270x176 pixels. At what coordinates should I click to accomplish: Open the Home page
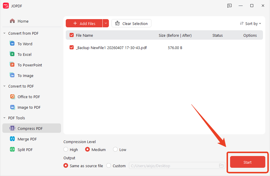click(32, 21)
